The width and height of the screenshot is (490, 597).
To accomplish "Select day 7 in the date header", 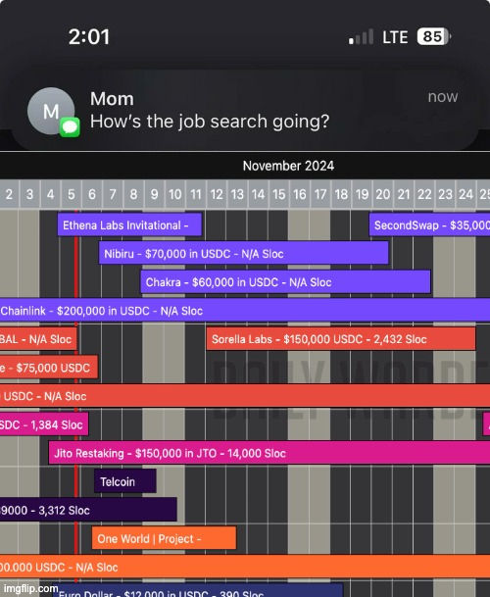I will pos(113,194).
